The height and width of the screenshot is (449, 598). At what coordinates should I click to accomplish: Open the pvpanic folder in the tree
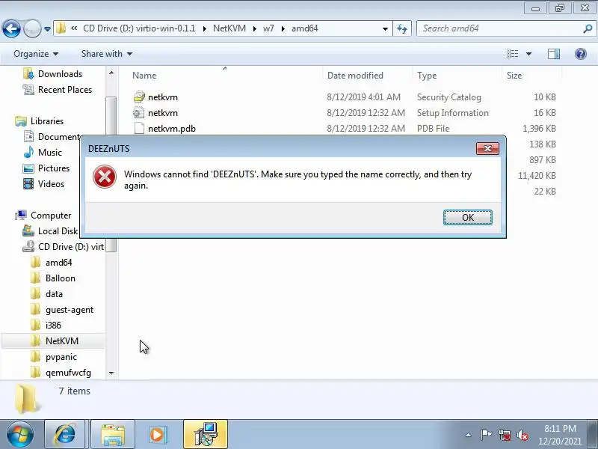61,357
